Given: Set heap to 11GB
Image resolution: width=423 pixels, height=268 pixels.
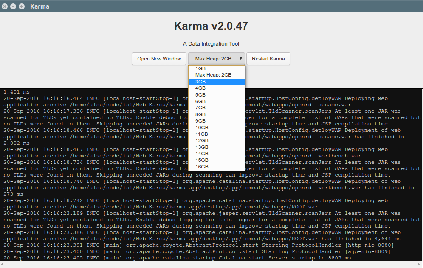Looking at the screenshot, I should [216, 134].
